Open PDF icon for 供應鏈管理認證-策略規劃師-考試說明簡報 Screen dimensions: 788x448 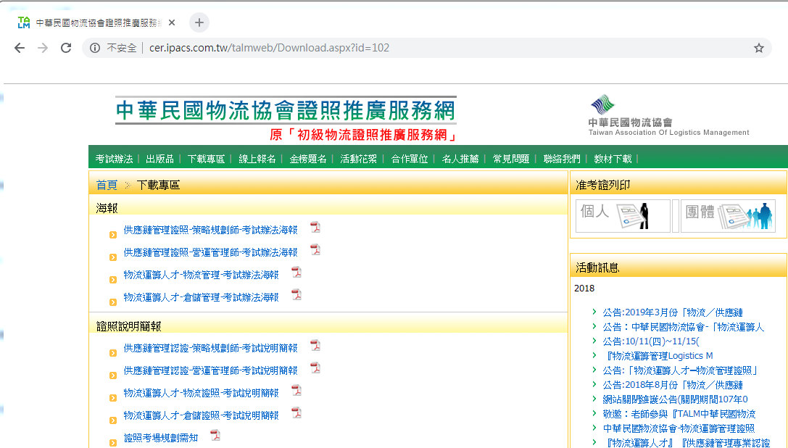coord(315,346)
